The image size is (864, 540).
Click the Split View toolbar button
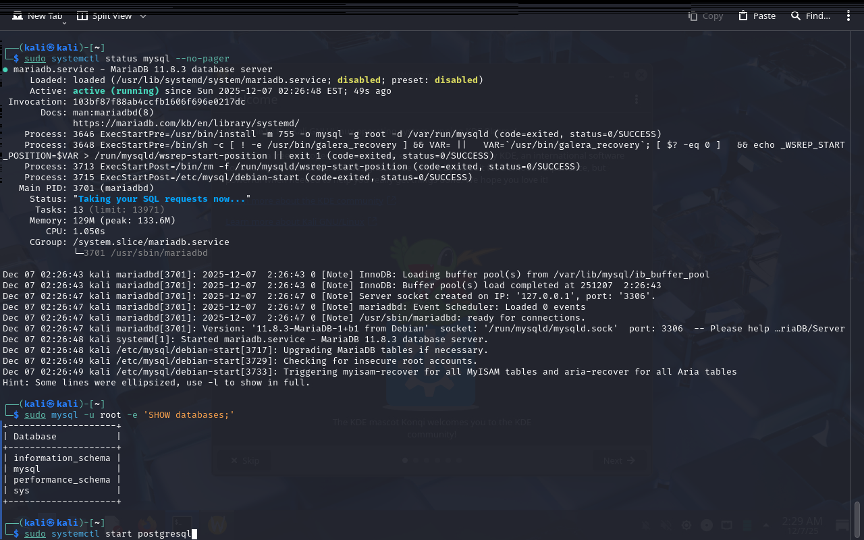point(104,16)
